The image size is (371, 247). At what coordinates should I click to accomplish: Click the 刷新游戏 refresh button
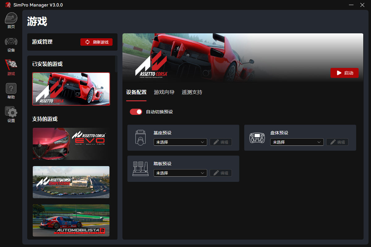click(x=96, y=42)
